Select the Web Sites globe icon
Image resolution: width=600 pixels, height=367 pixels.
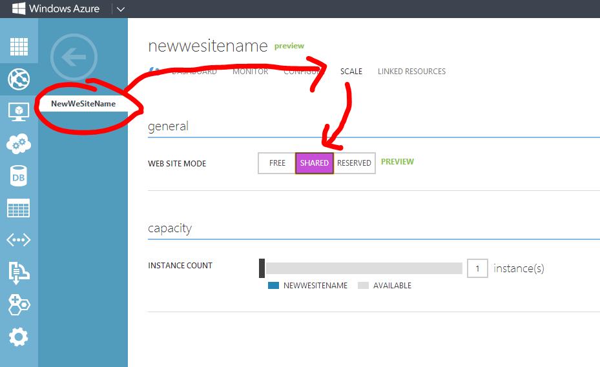click(x=19, y=79)
